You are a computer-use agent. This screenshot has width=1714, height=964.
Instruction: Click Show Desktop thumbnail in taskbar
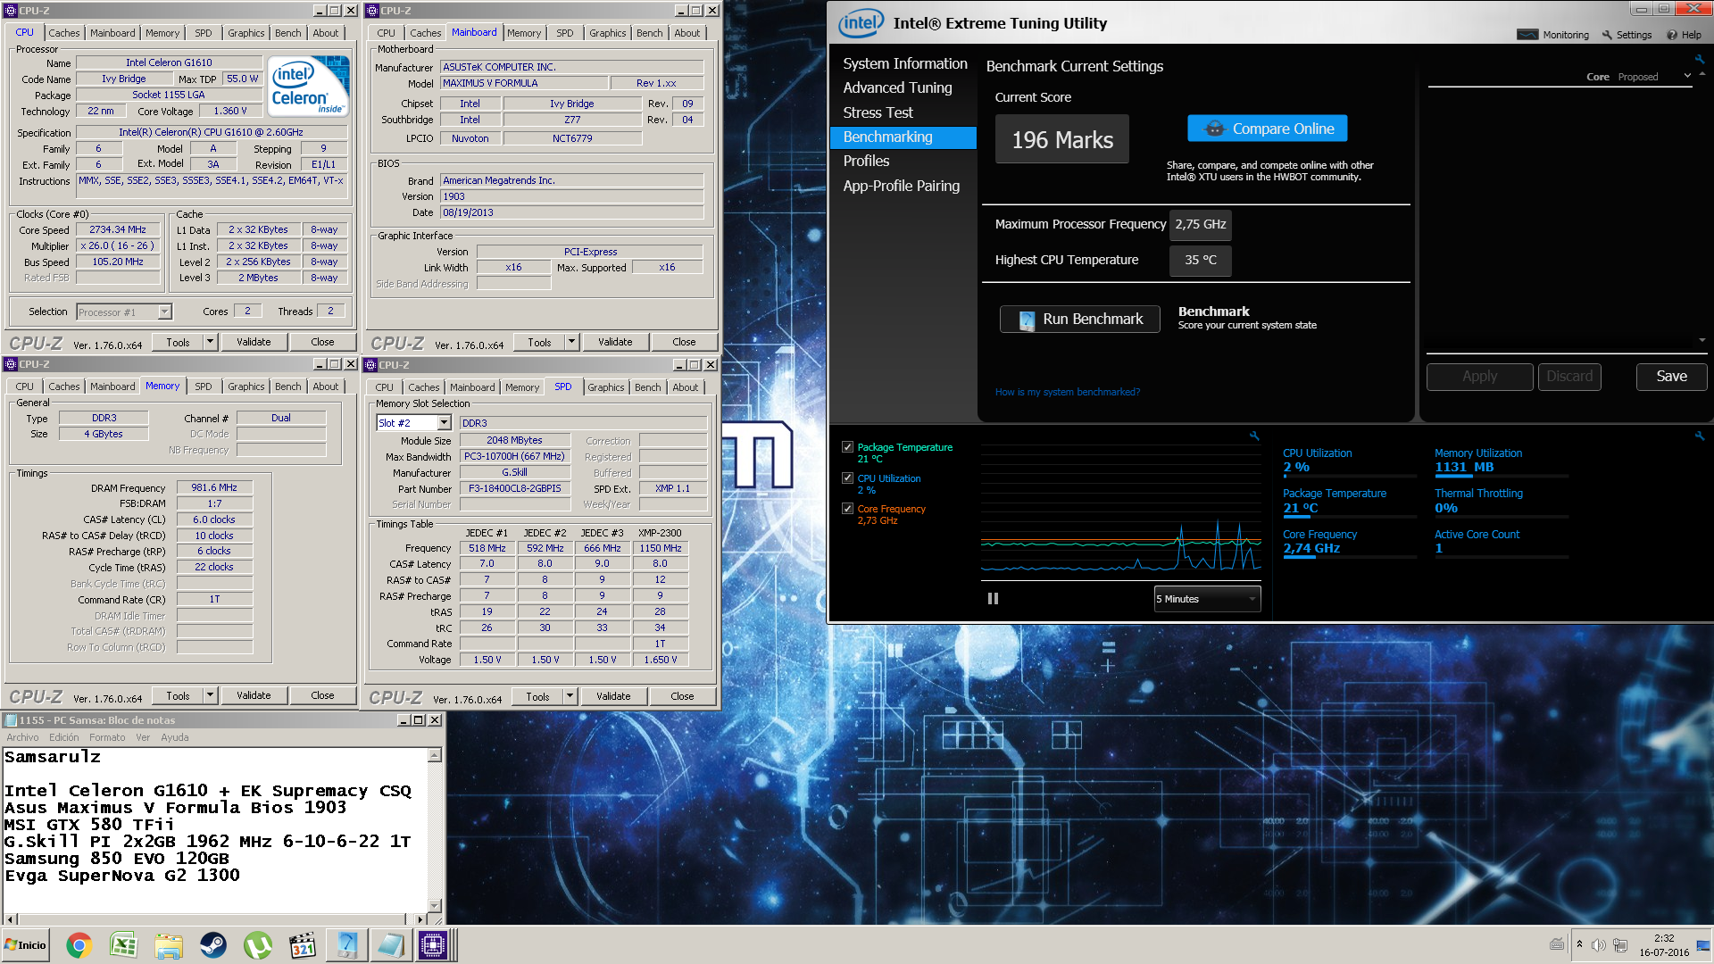1705,945
